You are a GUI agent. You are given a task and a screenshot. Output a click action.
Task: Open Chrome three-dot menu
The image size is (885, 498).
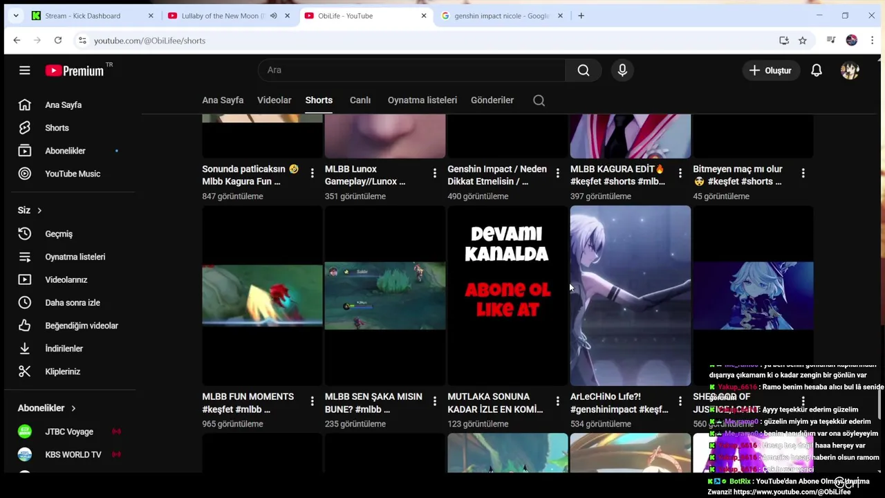[873, 41]
